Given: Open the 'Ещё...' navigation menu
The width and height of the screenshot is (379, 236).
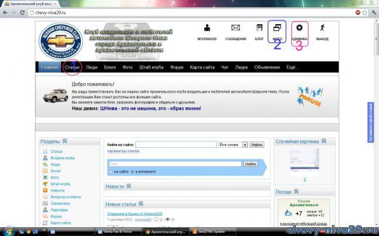Looking at the screenshot, I should point(293,67).
